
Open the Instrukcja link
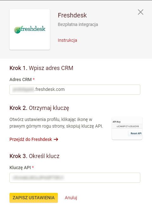(x=67, y=40)
